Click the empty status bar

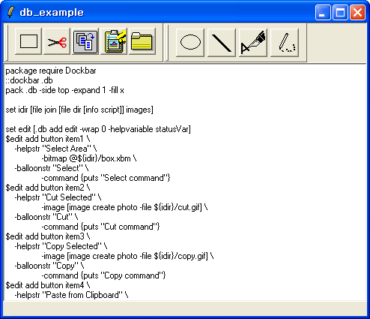pyautogui.click(x=185, y=308)
